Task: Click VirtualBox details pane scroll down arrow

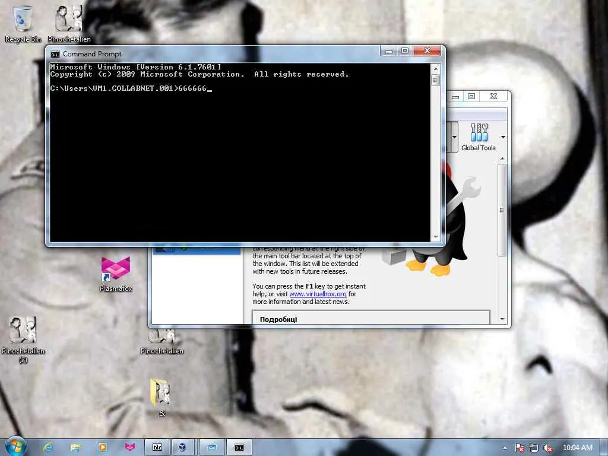Action: tap(502, 319)
